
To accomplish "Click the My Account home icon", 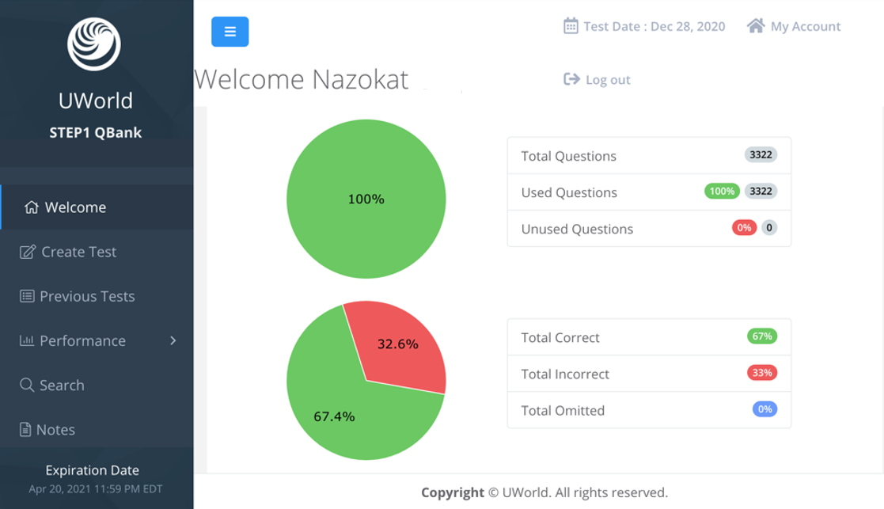I will 756,26.
